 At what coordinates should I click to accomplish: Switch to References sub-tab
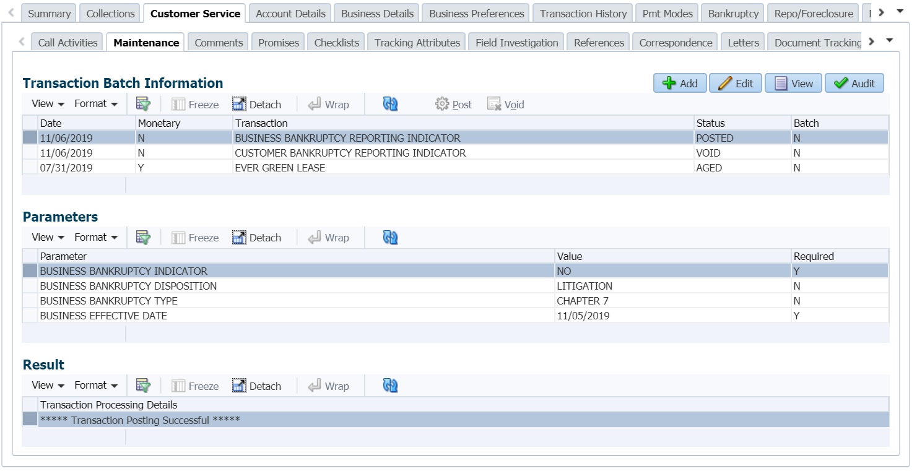coord(599,43)
